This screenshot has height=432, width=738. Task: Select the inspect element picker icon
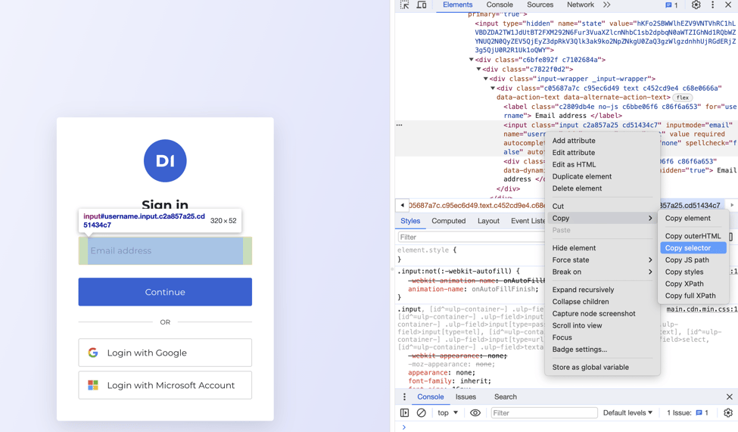pos(405,5)
